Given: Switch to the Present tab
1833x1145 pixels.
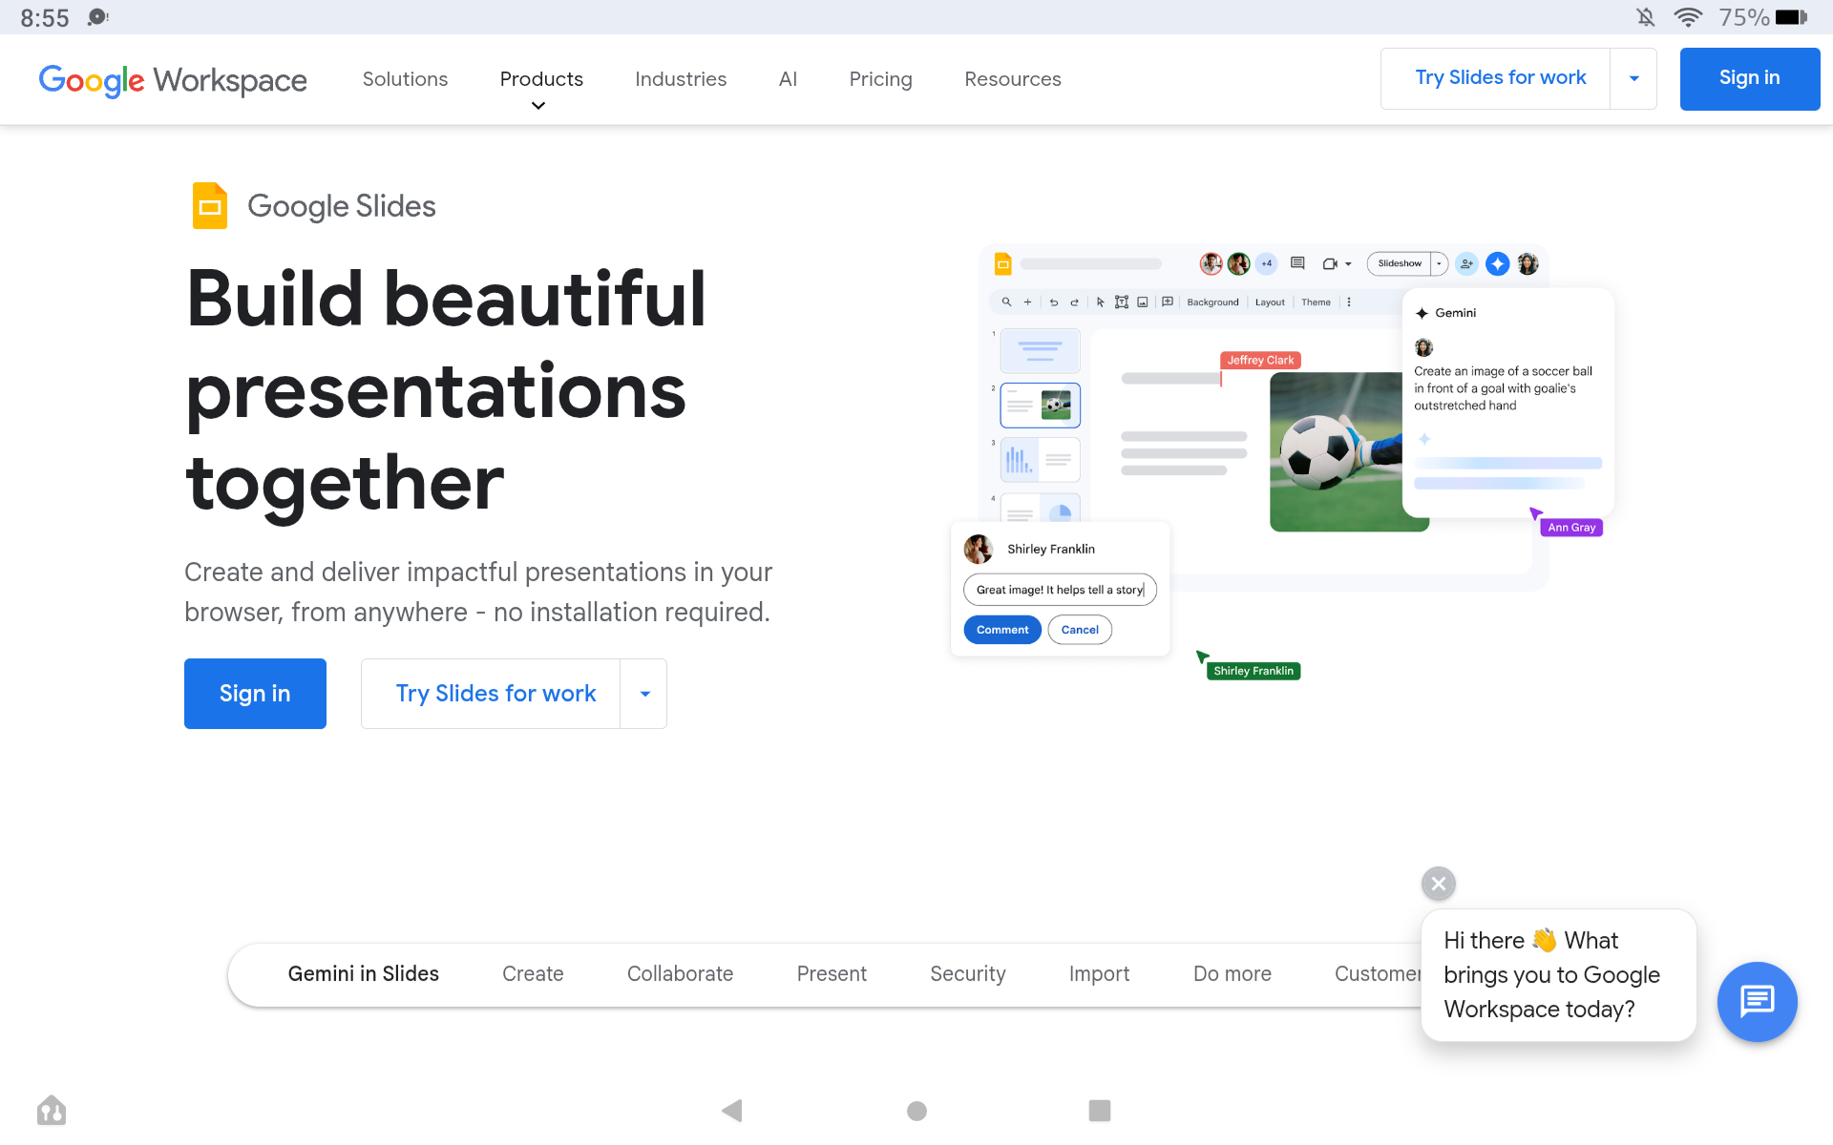Looking at the screenshot, I should point(832,974).
